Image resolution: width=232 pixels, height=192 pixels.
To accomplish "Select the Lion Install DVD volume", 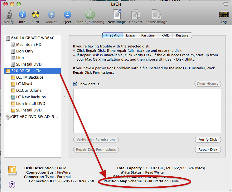I will click(x=32, y=104).
